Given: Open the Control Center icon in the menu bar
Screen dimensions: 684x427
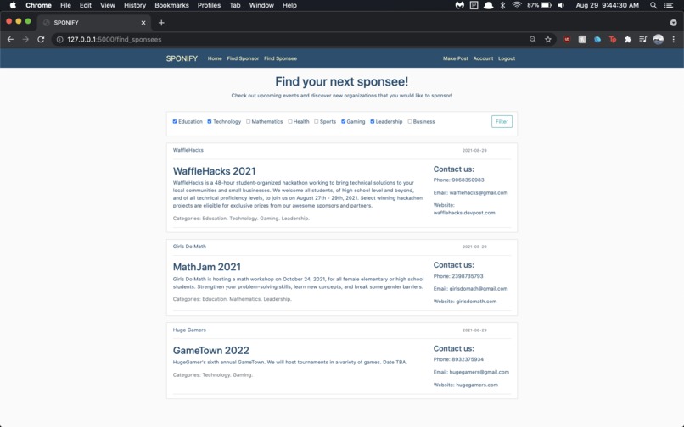Looking at the screenshot, I should pyautogui.click(x=668, y=5).
